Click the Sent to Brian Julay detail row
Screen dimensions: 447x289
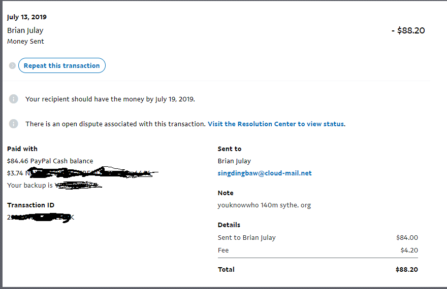[247, 237]
